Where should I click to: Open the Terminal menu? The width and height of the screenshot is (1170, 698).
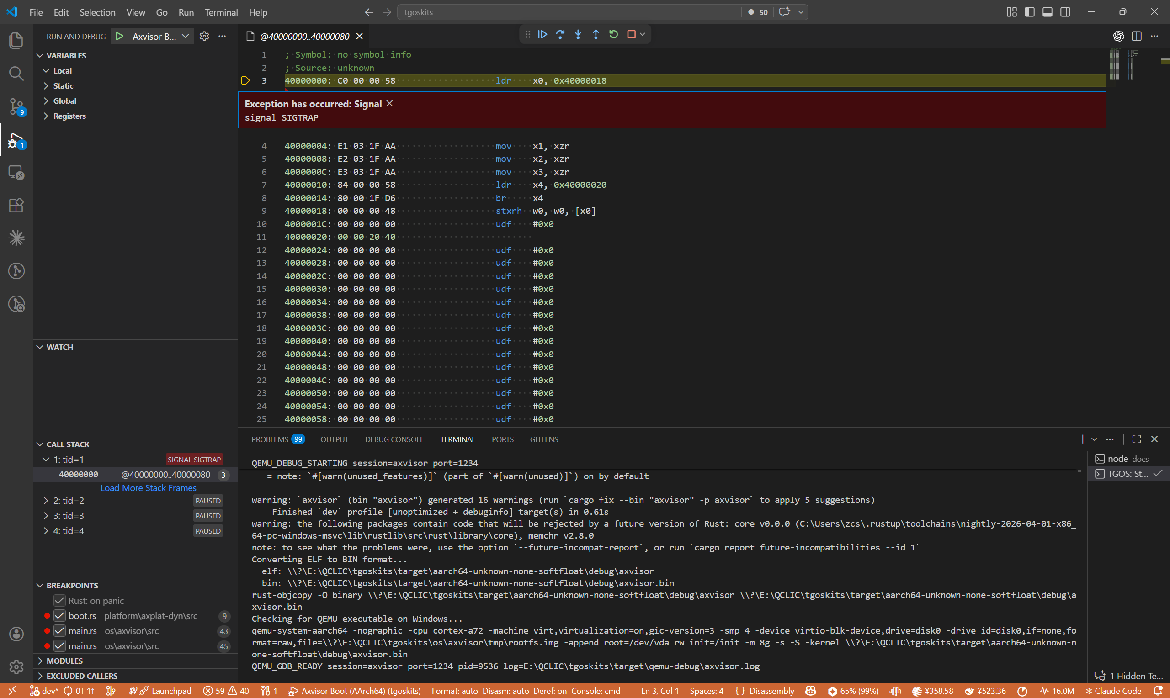221,12
